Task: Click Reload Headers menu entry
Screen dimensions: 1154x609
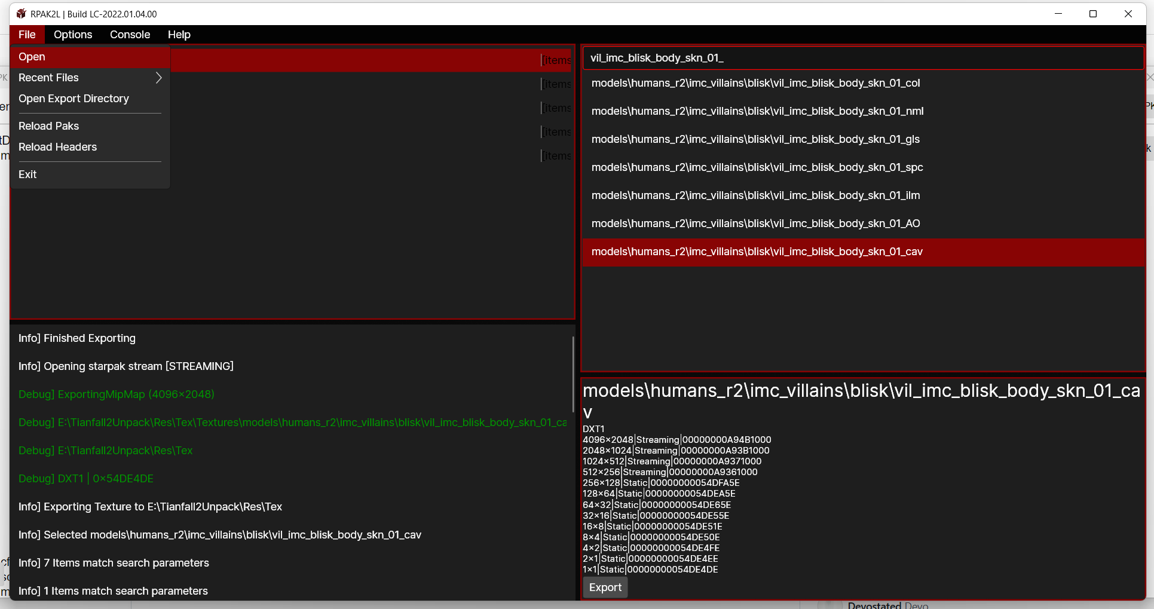Action: pos(57,147)
